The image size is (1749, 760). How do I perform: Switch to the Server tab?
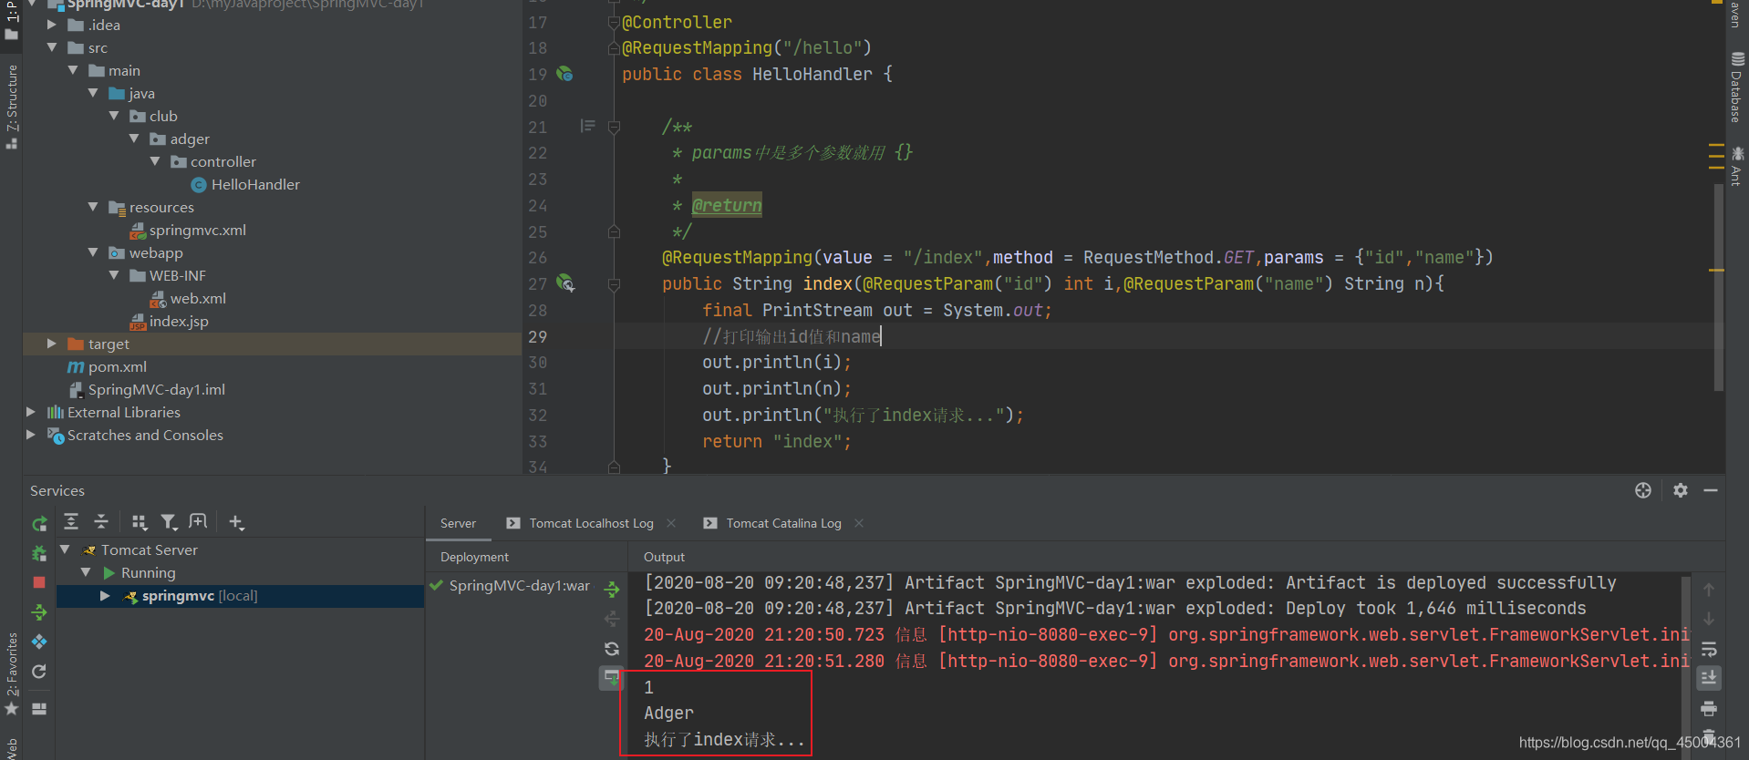458,523
